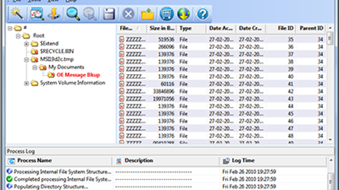Click the image scan magnifier toolbar icon
The image size is (339, 190).
[x=37, y=14]
